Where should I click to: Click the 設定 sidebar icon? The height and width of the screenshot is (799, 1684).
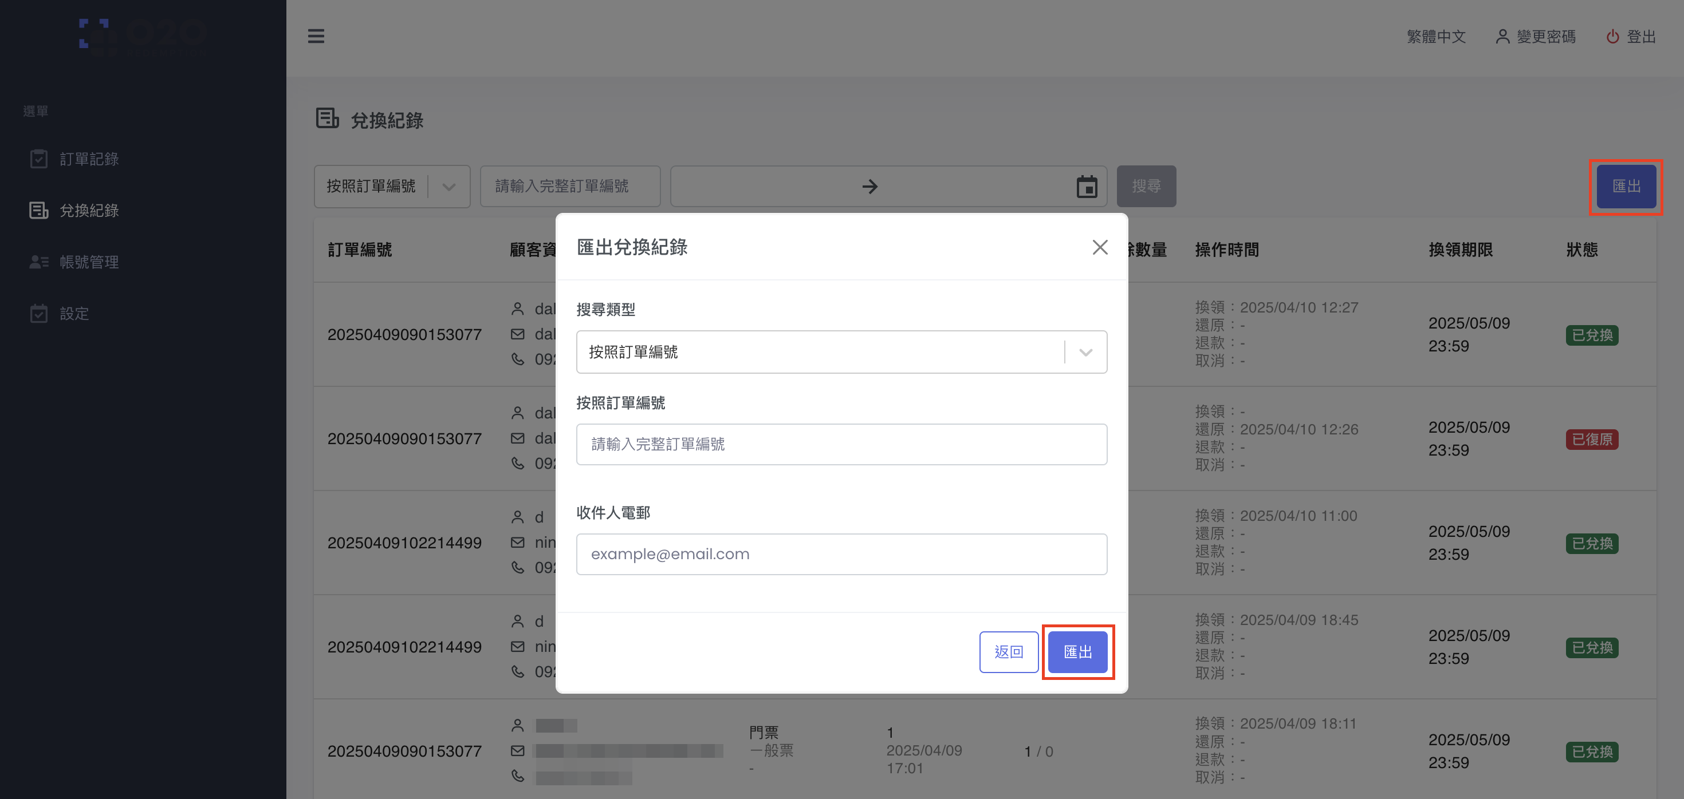coord(38,314)
